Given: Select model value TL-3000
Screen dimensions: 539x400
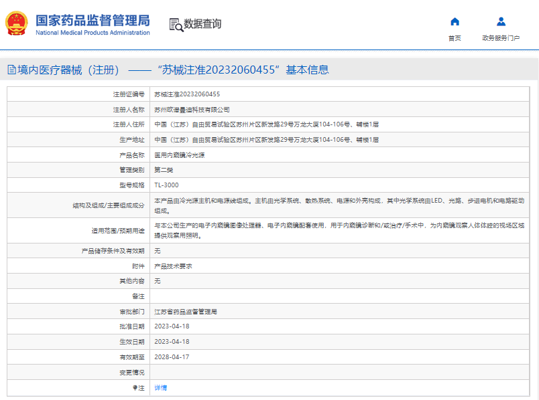Looking at the screenshot, I should (166, 185).
